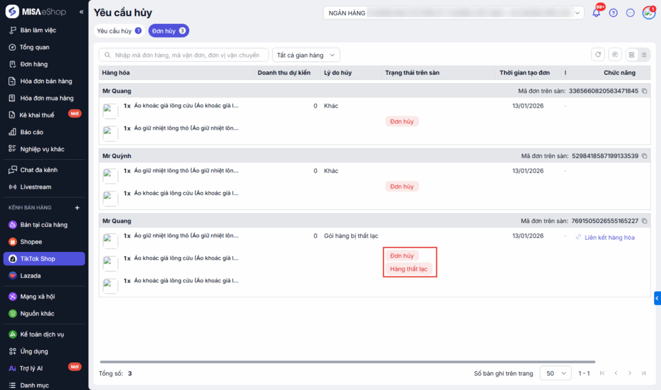Viewport: 661px width, 390px height.
Task: Collapse the sidebar with the double-chevron icon
Action: tap(81, 12)
